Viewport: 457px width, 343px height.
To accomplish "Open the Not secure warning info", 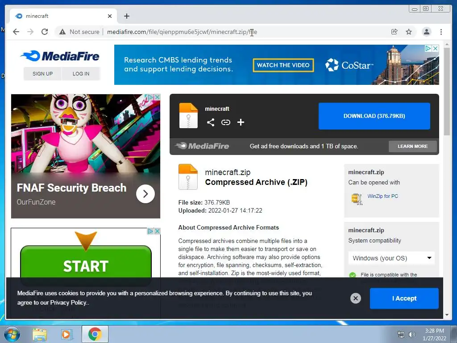I will click(x=79, y=32).
